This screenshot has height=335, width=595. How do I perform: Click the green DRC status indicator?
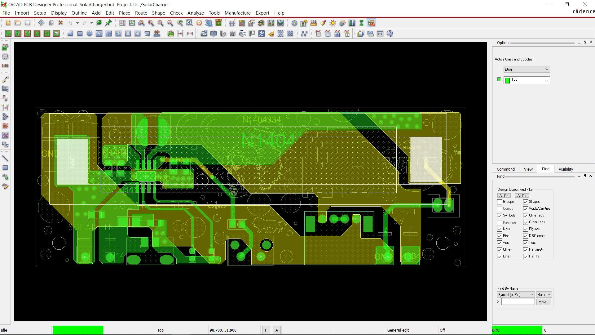pos(517,330)
